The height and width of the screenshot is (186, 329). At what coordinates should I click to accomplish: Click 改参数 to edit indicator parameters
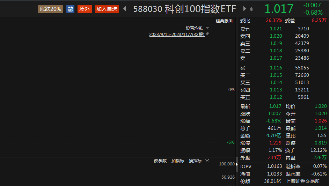160,161
